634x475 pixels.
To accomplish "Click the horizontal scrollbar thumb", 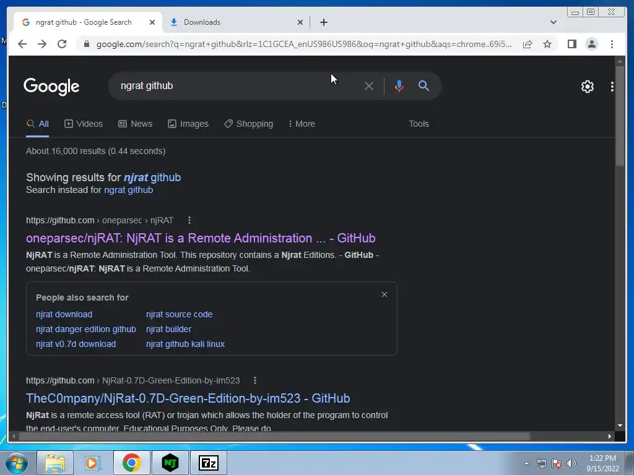I will [274, 436].
